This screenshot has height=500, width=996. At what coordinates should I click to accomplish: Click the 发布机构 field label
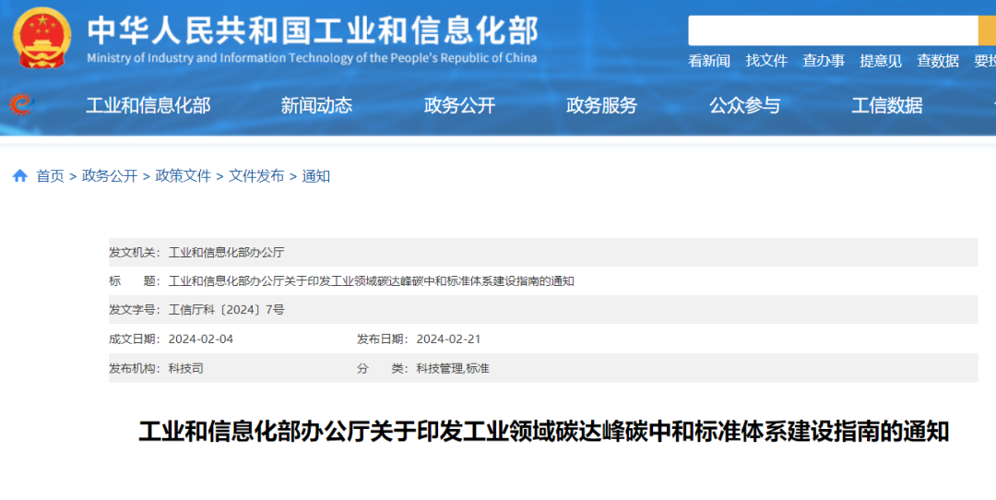tap(135, 368)
